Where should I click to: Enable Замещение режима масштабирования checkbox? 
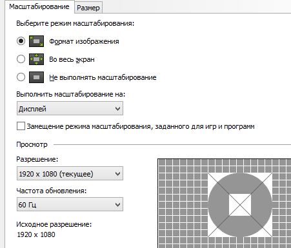21,126
